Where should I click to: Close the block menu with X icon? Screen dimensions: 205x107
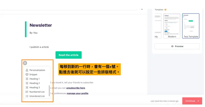[25, 63]
